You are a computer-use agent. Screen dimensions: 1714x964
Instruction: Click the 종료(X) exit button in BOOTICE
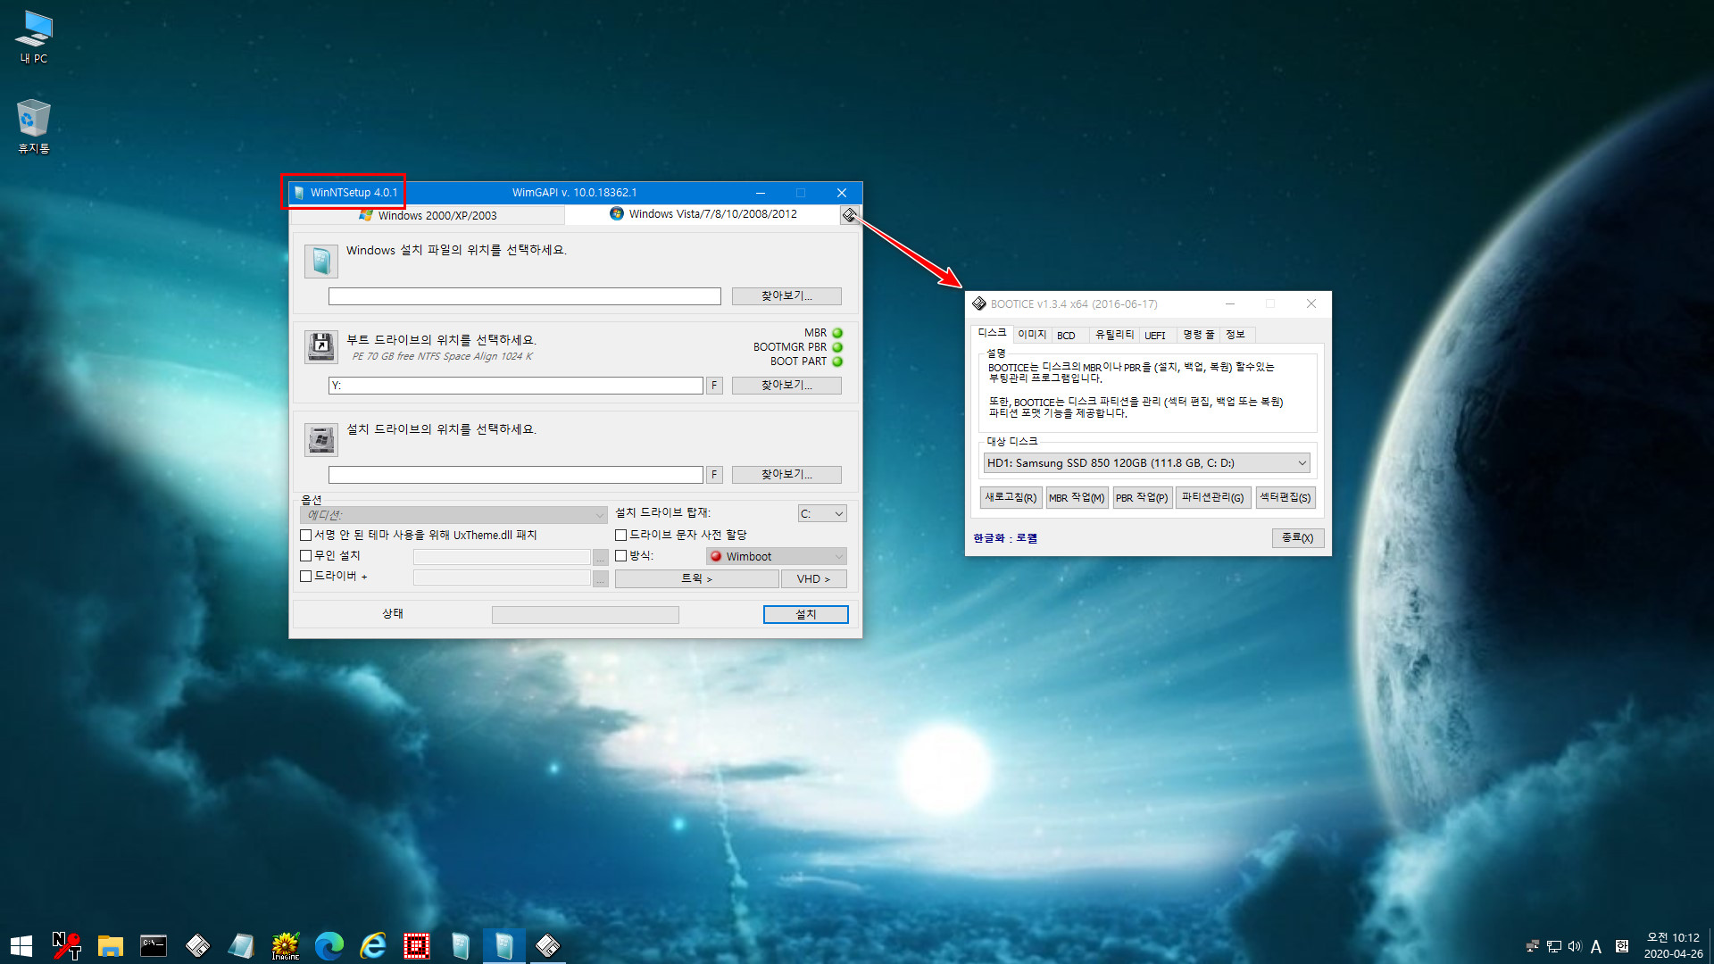pos(1297,538)
